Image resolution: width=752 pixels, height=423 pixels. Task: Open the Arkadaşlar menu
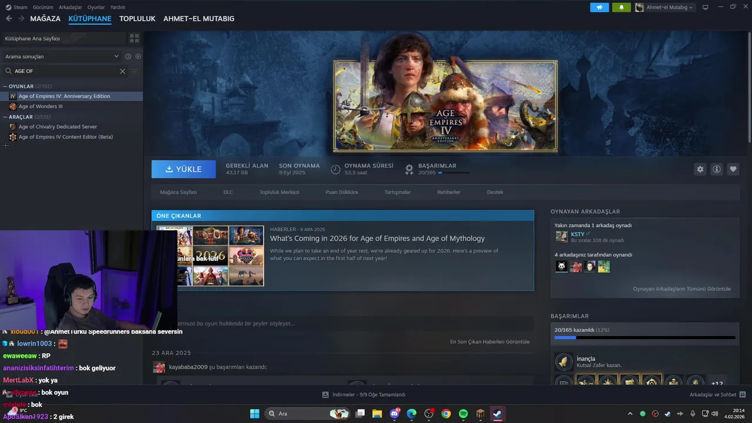70,8
